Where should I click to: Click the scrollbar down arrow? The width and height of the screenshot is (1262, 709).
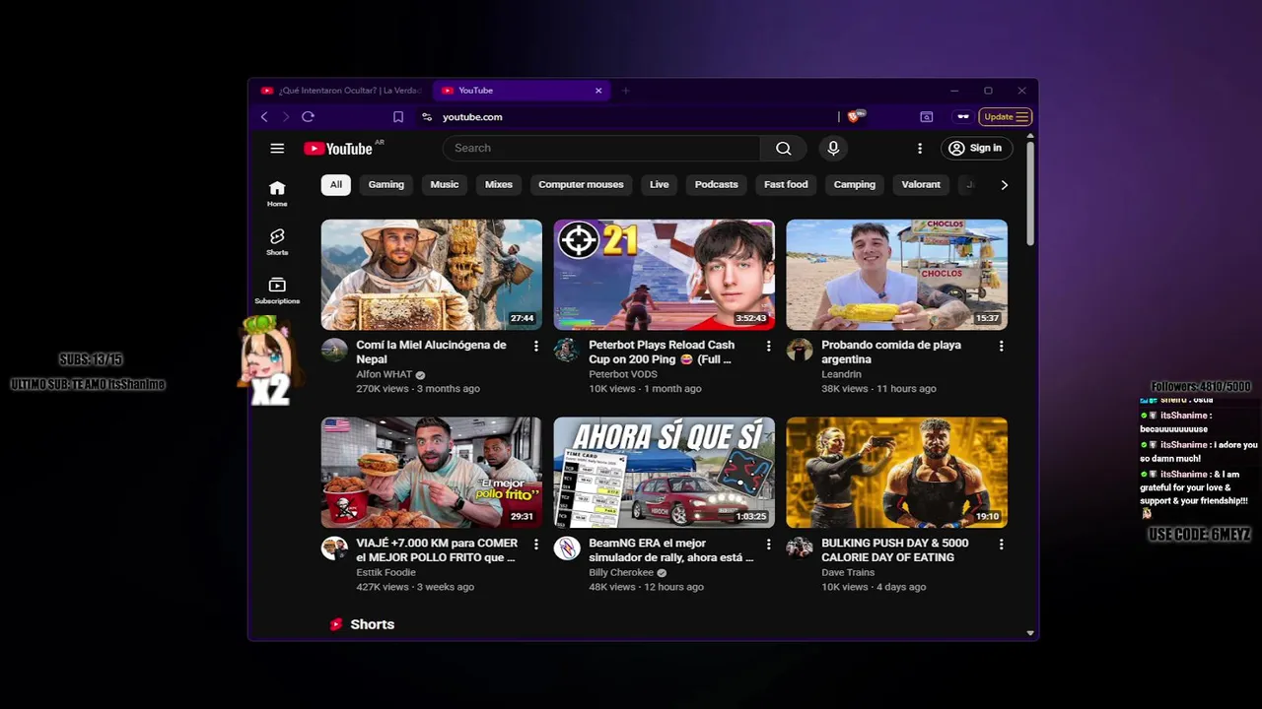point(1030,633)
